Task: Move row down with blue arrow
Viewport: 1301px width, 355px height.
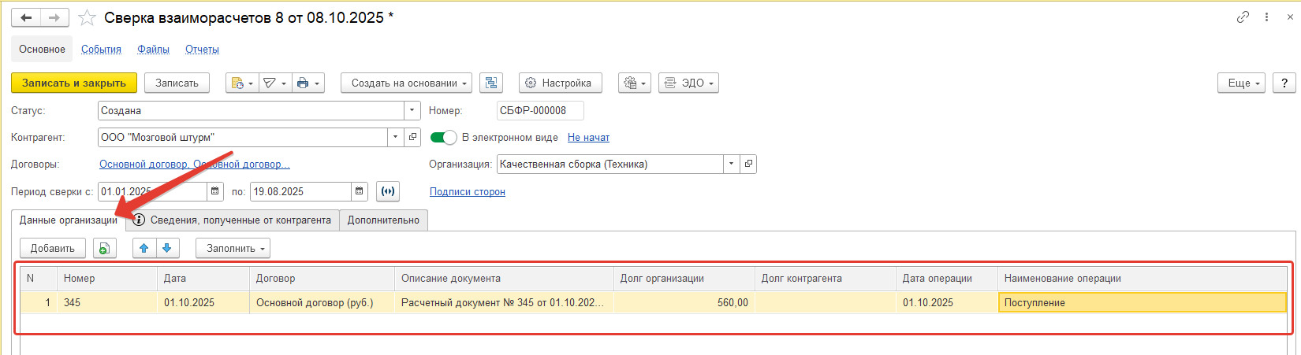Action: point(166,249)
